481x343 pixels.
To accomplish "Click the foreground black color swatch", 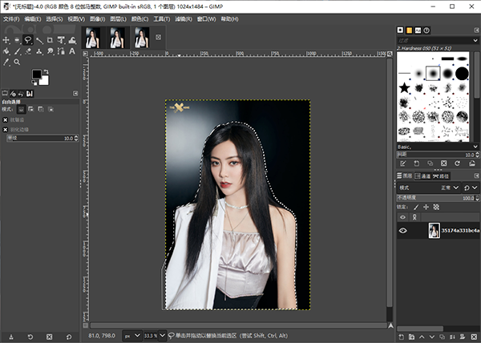I will pyautogui.click(x=37, y=75).
